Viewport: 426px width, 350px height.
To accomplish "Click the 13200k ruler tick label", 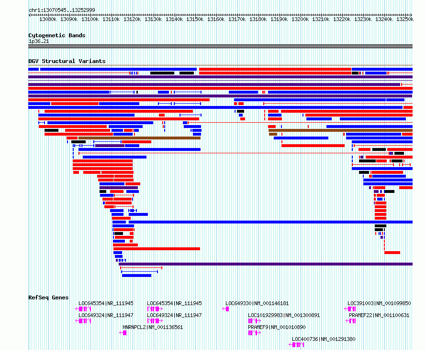I will tap(300, 19).
